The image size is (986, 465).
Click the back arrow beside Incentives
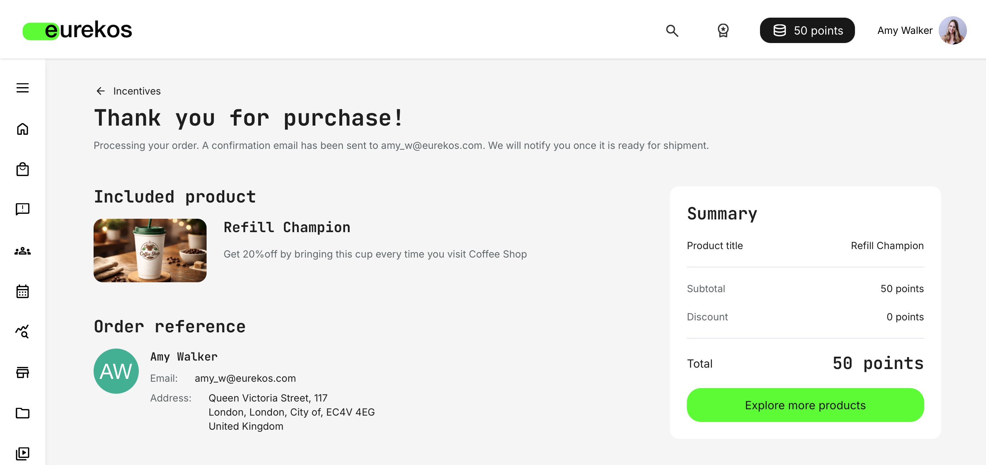[x=101, y=91]
